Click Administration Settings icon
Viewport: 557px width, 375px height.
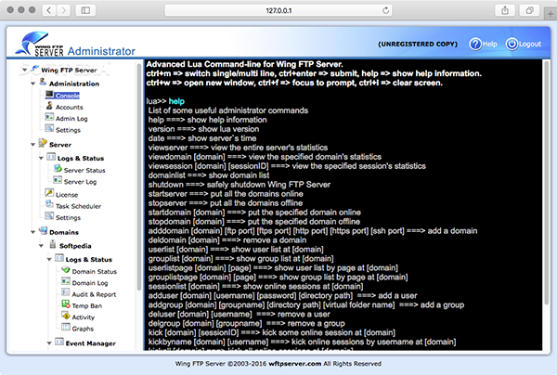click(49, 128)
